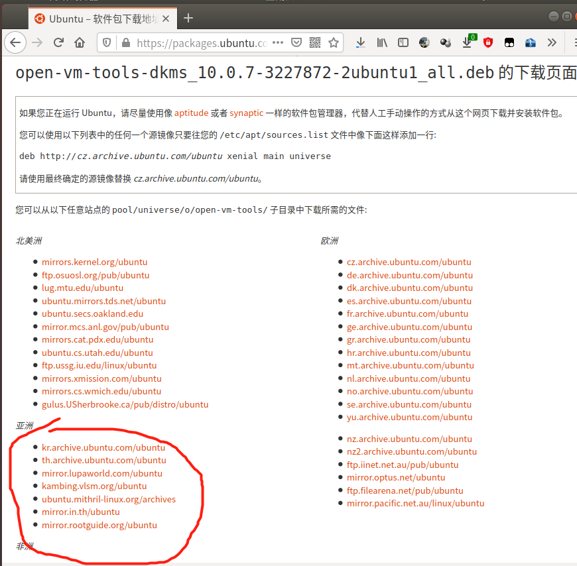Click the padlock site security icon
This screenshot has width=577, height=566.
[126, 42]
